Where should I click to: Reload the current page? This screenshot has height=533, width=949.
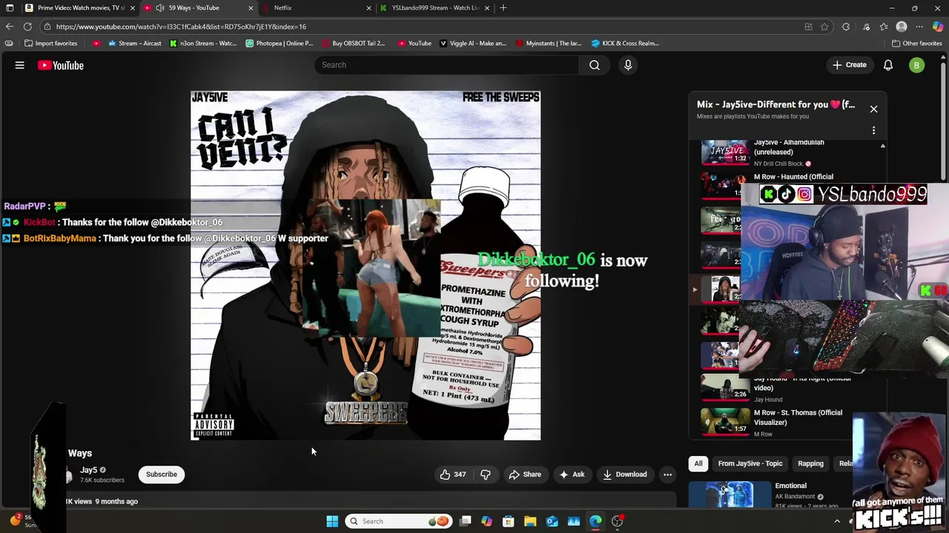[27, 27]
